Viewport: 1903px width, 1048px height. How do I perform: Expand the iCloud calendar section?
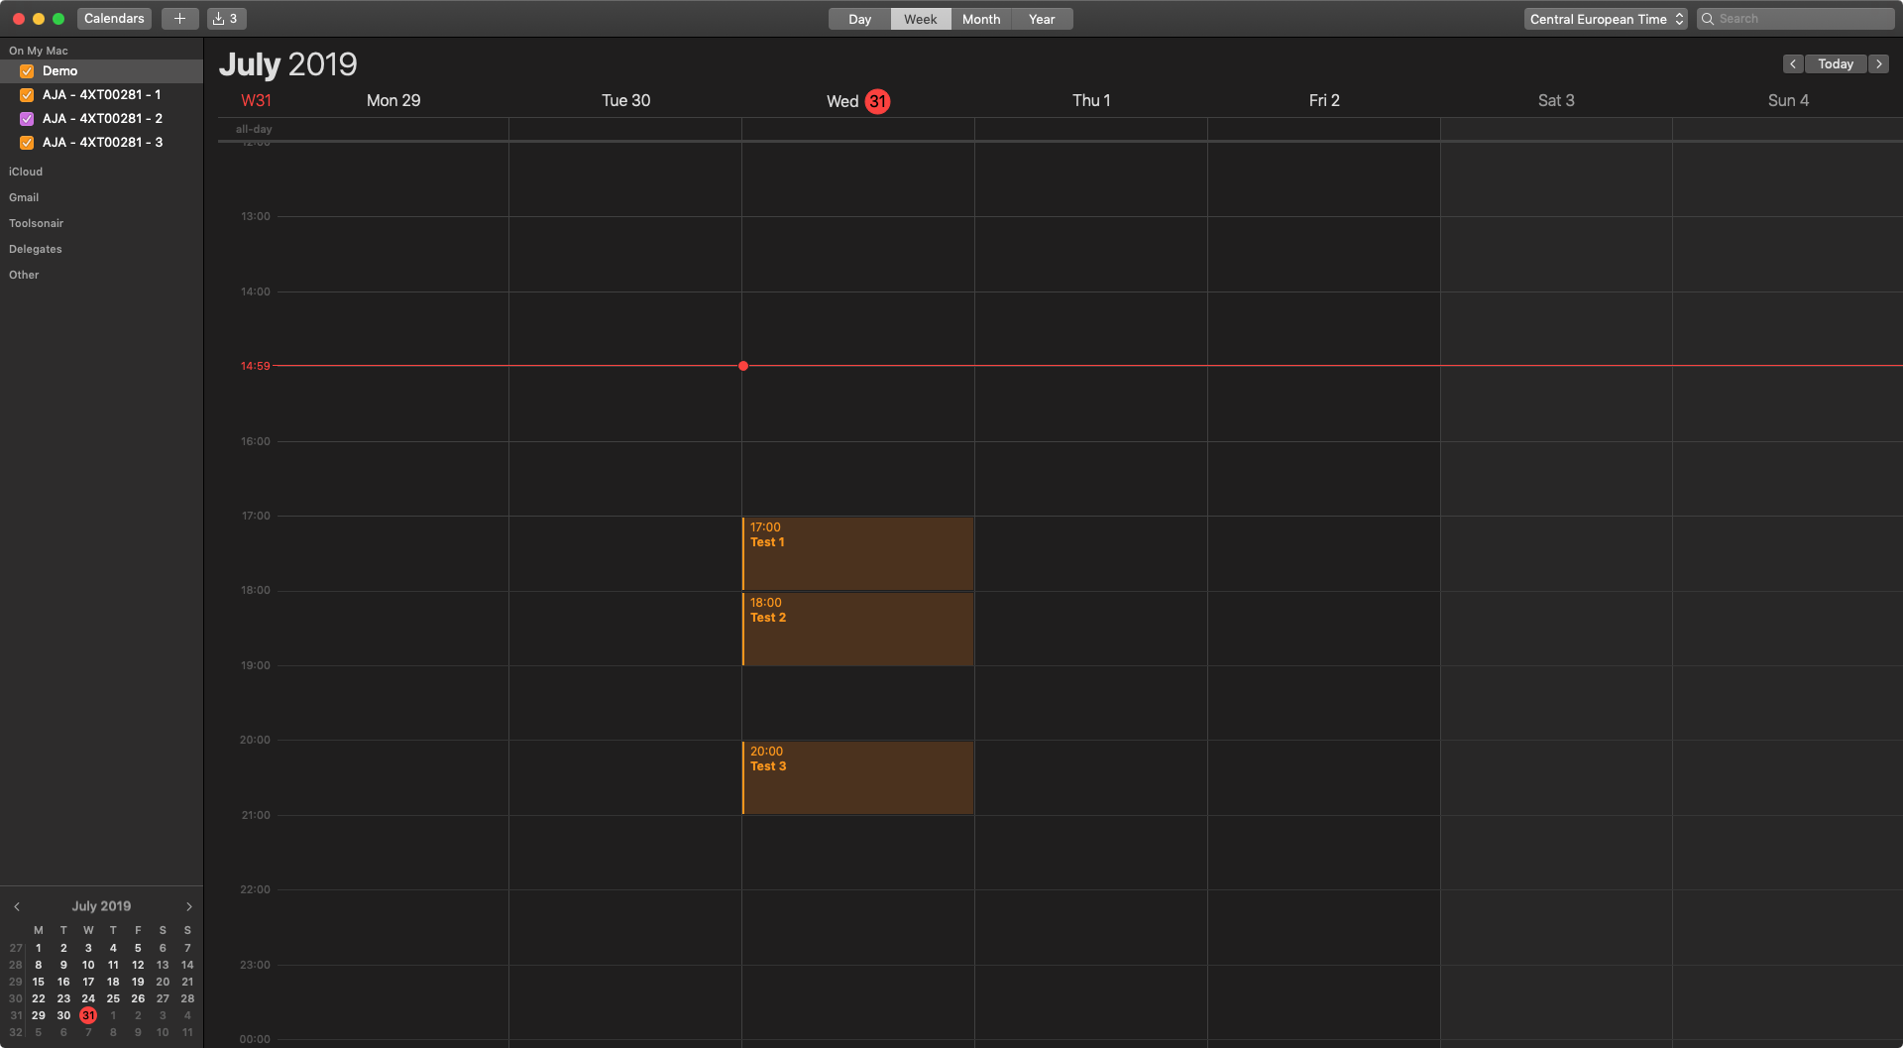[26, 172]
